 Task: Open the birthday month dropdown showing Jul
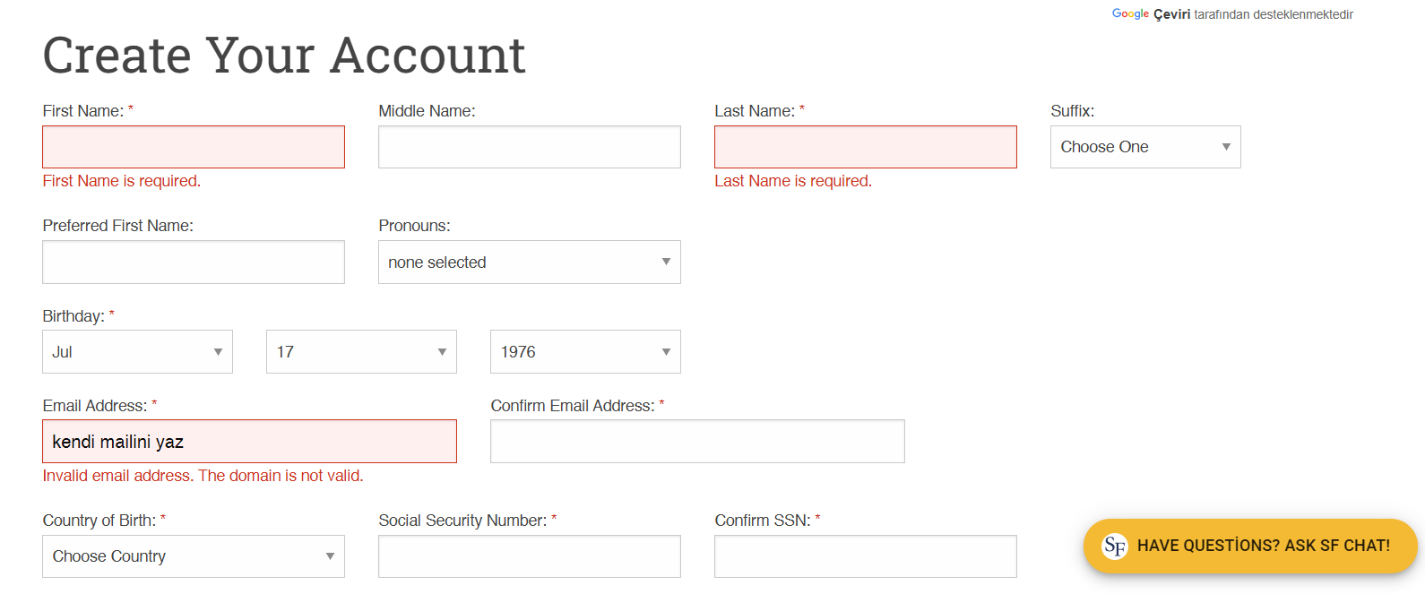[137, 352]
